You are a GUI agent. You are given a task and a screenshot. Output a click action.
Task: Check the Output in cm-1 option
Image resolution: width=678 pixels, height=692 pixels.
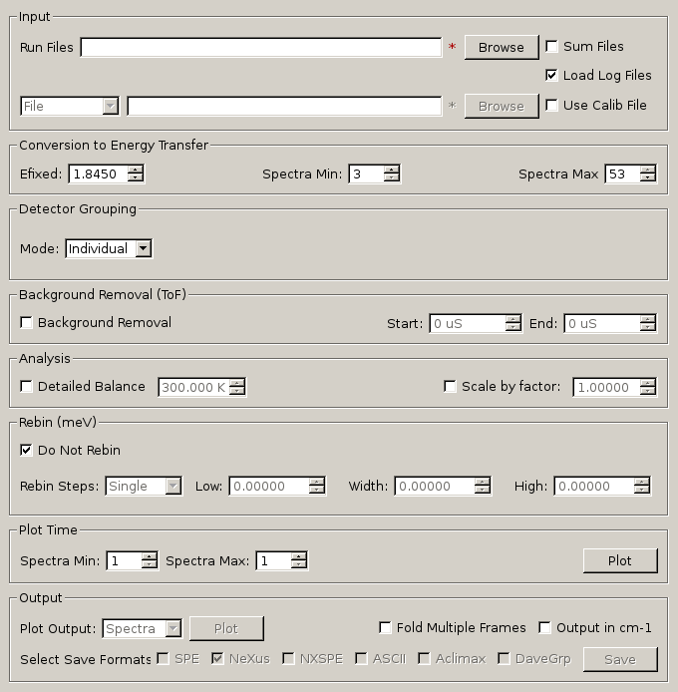(x=544, y=628)
